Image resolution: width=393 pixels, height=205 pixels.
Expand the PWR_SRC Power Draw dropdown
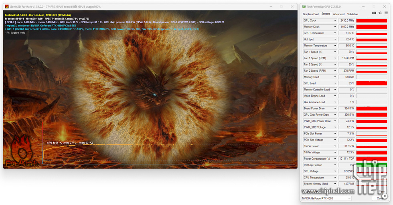pos(335,121)
